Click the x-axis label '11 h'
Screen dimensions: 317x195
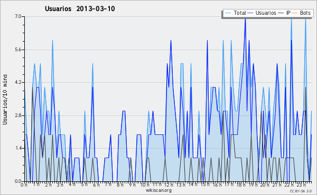157,184
